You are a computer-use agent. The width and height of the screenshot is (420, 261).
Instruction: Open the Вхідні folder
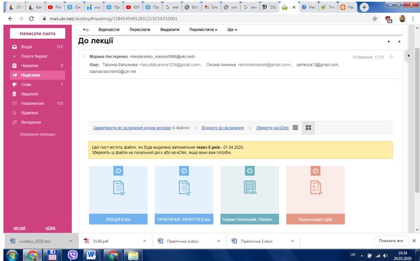pos(27,47)
